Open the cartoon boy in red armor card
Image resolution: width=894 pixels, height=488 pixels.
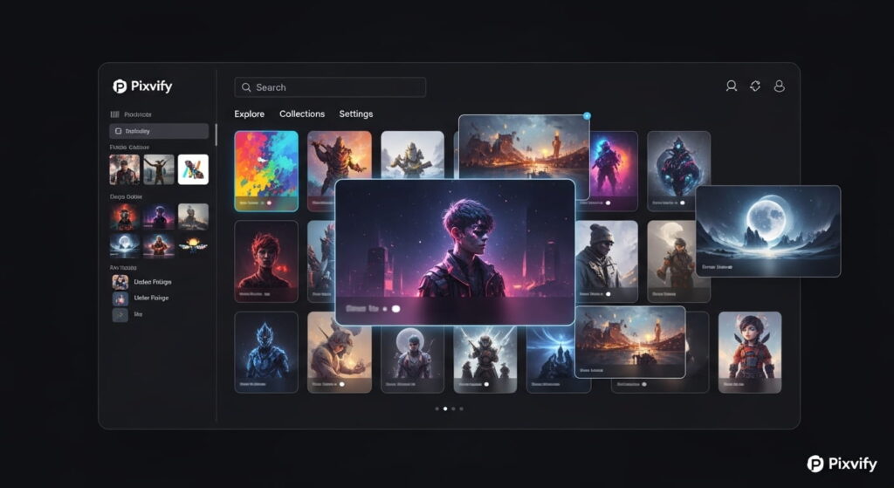tap(750, 352)
